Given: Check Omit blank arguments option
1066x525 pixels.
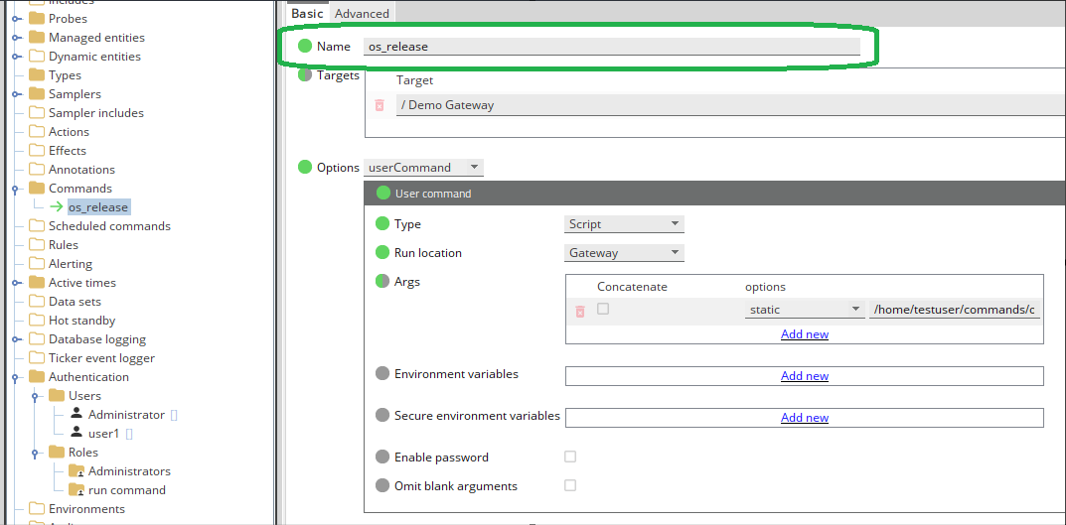Looking at the screenshot, I should click(570, 486).
